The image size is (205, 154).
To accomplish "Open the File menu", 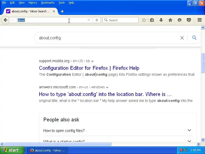I will click(4, 3).
